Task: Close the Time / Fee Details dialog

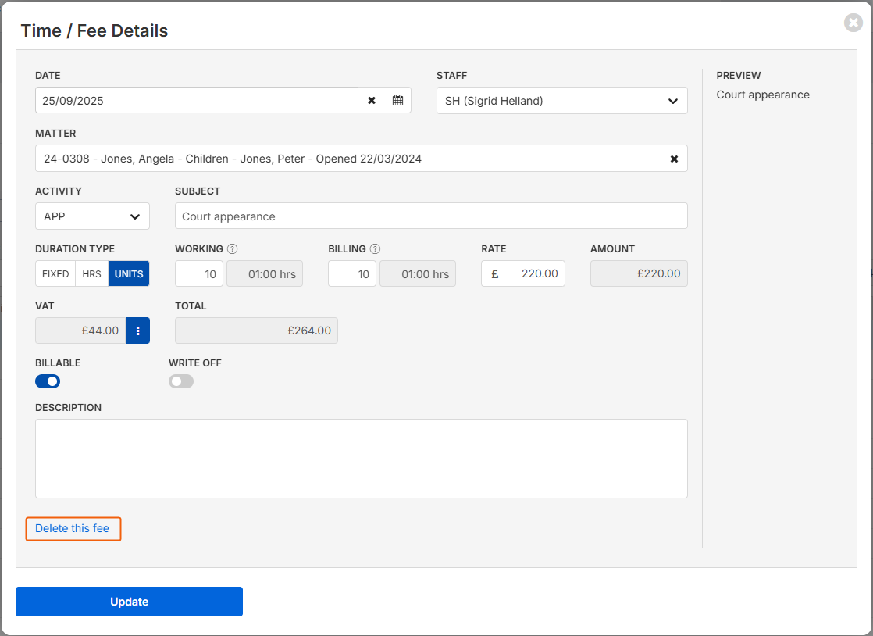Action: tap(853, 23)
